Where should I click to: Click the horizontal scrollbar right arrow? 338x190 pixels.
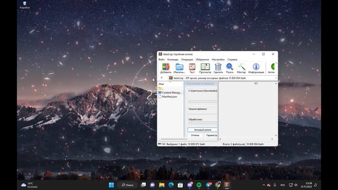click(x=273, y=139)
